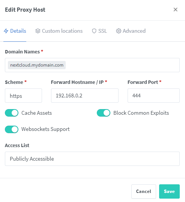
Task: Close the Edit Proxy Host dialog
Action: click(175, 9)
